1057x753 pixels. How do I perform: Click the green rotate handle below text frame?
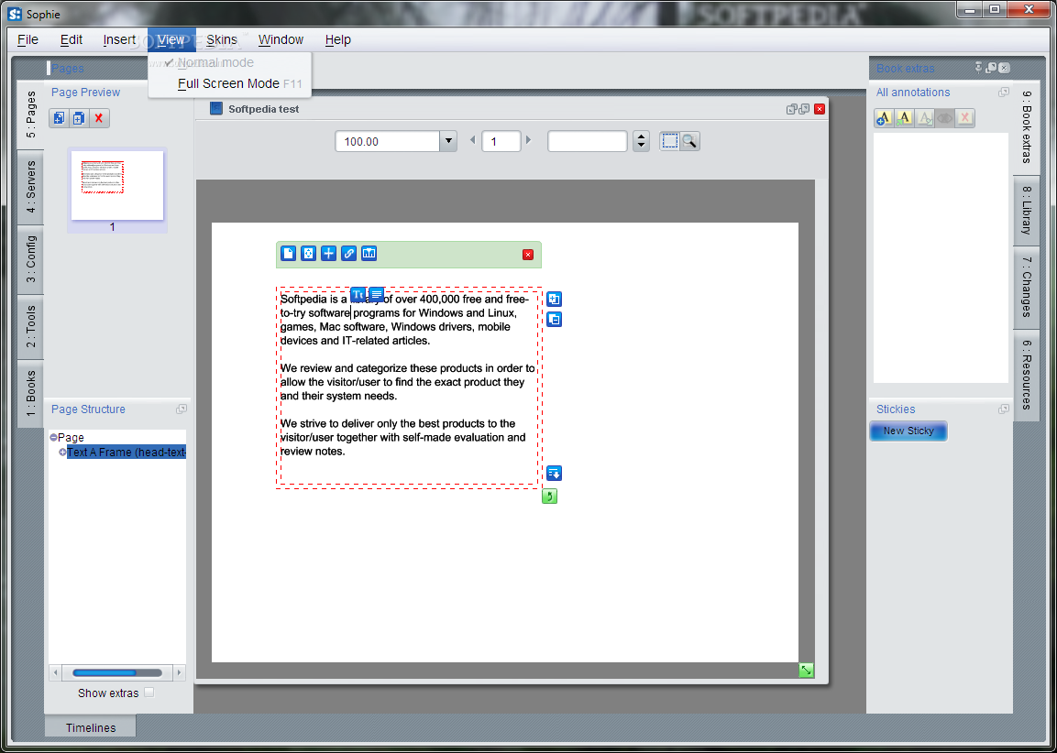[x=549, y=497]
